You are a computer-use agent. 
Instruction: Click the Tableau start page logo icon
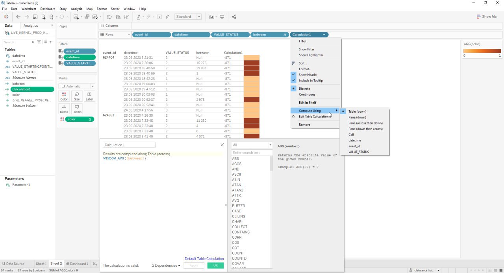coord(6,17)
